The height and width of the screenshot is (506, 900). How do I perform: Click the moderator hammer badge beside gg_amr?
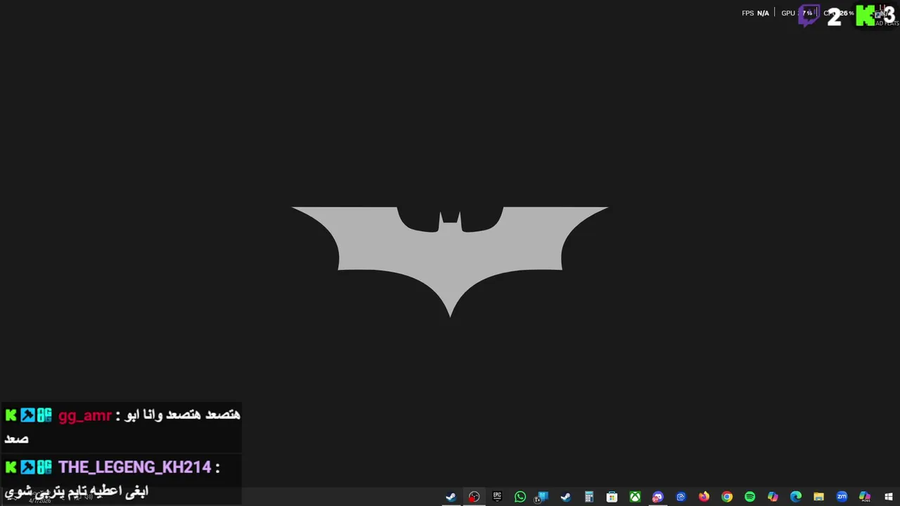pyautogui.click(x=27, y=415)
